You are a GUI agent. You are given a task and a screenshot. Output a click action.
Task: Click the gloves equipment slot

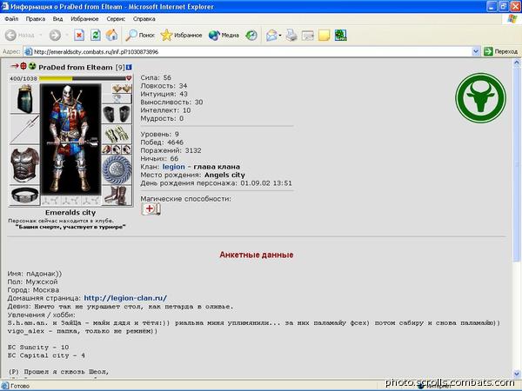pos(117,135)
